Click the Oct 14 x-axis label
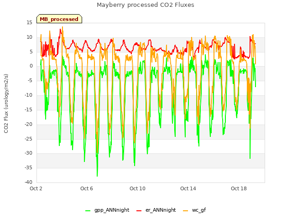The height and width of the screenshot is (219, 292). click(188, 188)
